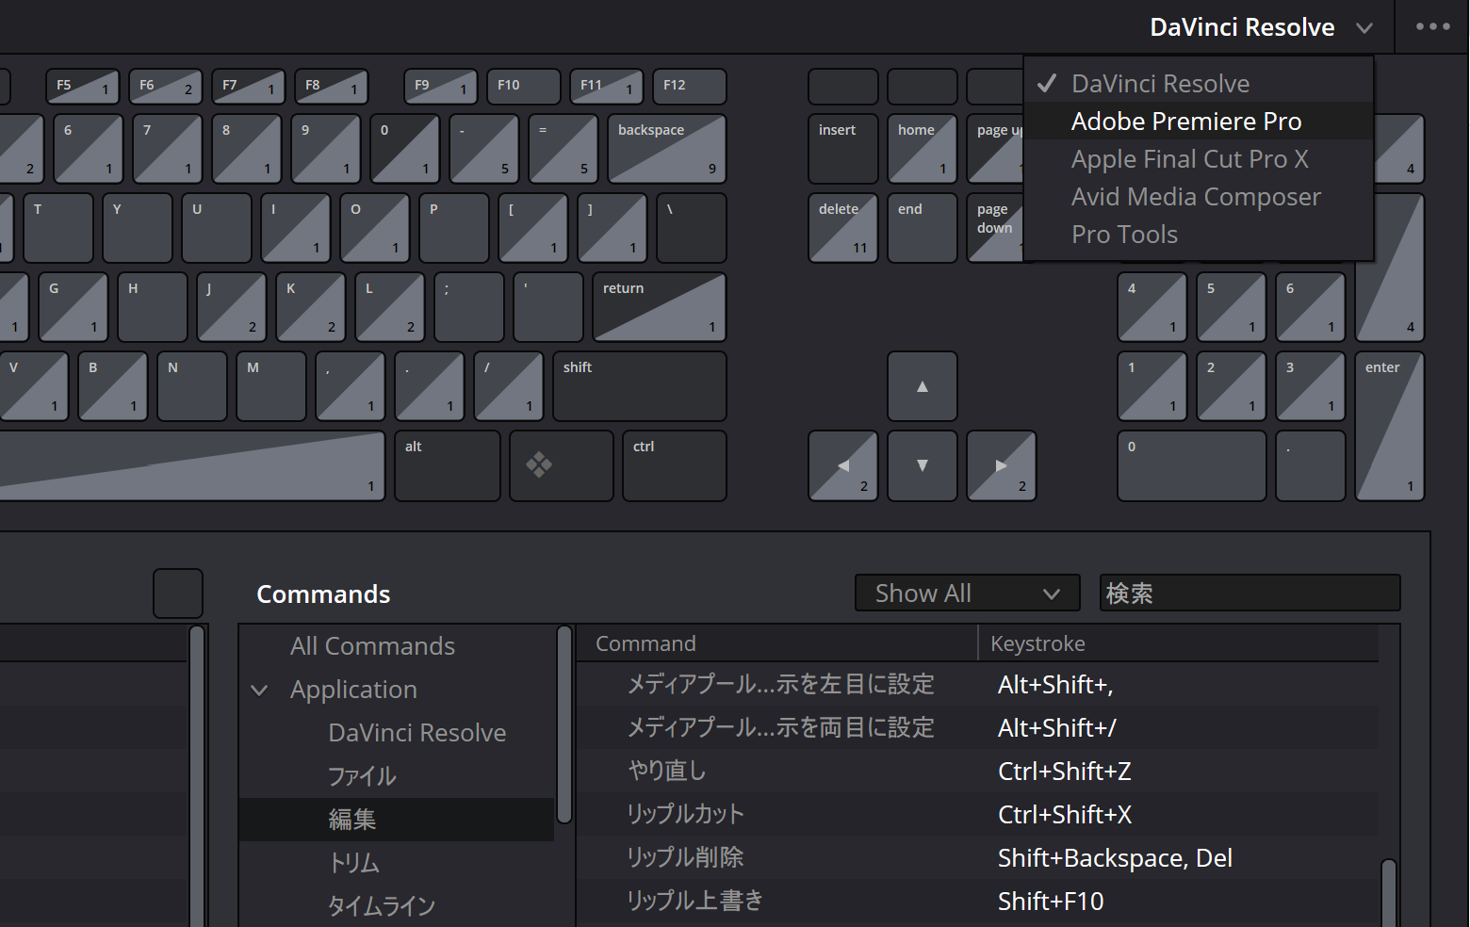The height and width of the screenshot is (927, 1470).
Task: Select the delete key on the keyboard
Action: 843,228
